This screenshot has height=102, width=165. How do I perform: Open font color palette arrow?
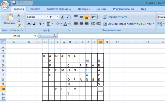(x=69, y=24)
